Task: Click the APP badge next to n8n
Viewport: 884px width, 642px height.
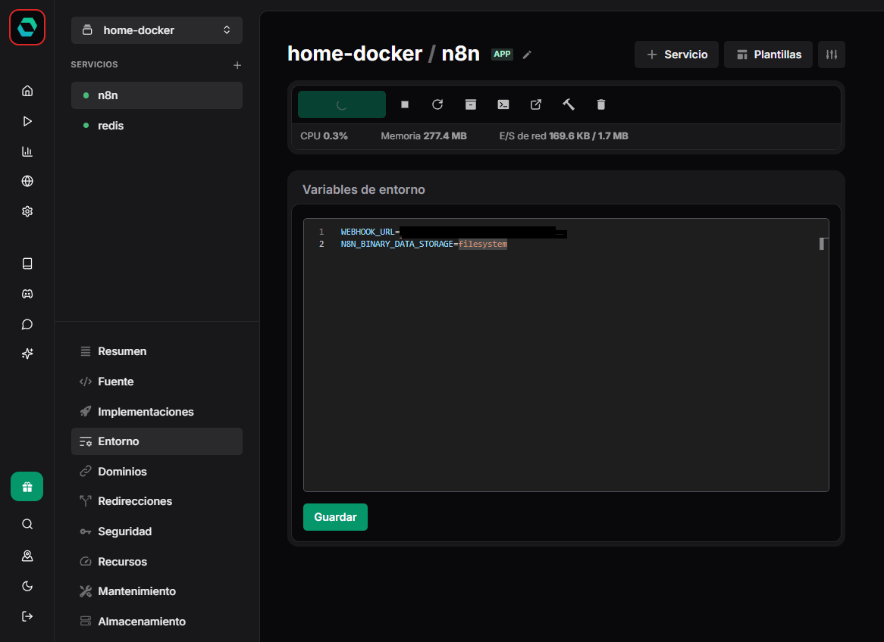Action: pos(502,54)
